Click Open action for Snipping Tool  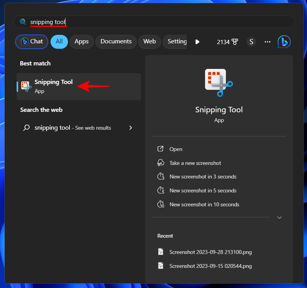coord(219,149)
